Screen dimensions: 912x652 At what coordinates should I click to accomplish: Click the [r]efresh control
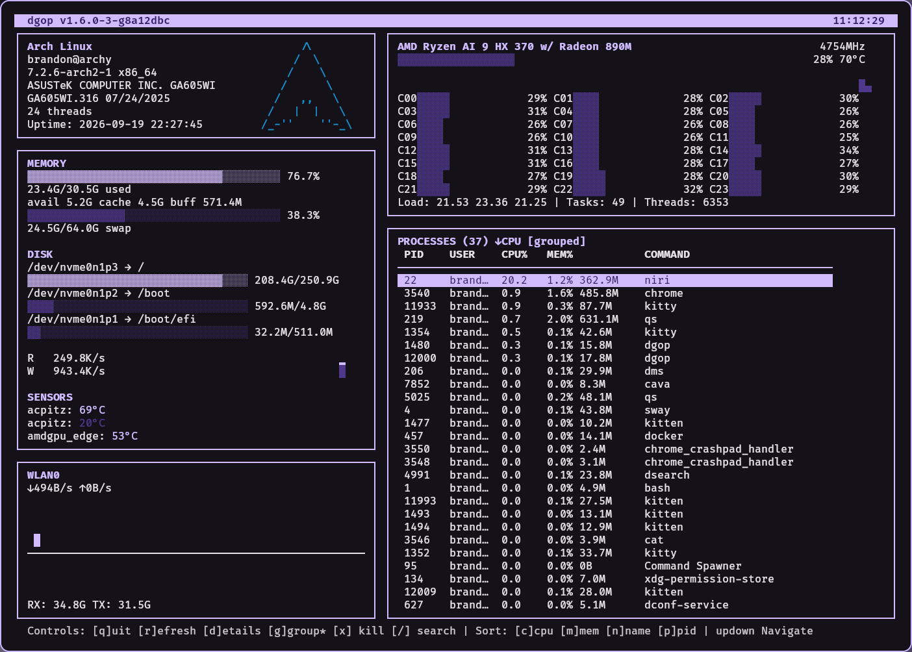(167, 631)
